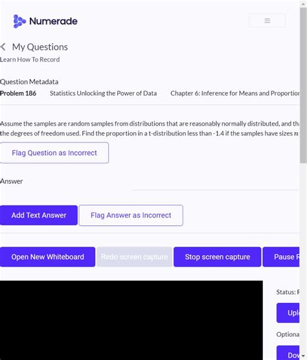Click the scrollbar up arrow
307x360 pixels.
tap(303, 4)
